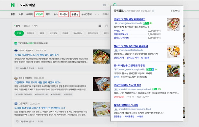Open the 샐러드/간식 세트 price sublink
The height and width of the screenshot is (127, 199).
(x=121, y=38)
